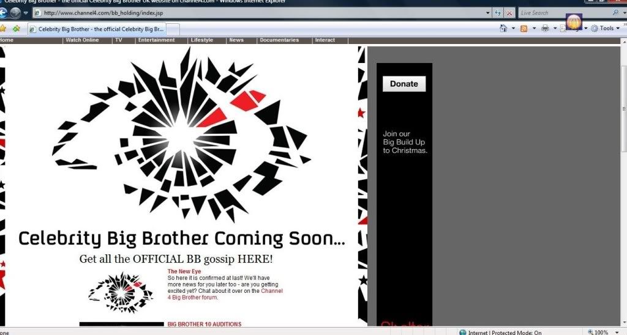Click the page icon inside the address bar
627x335 pixels.
[x=38, y=13]
